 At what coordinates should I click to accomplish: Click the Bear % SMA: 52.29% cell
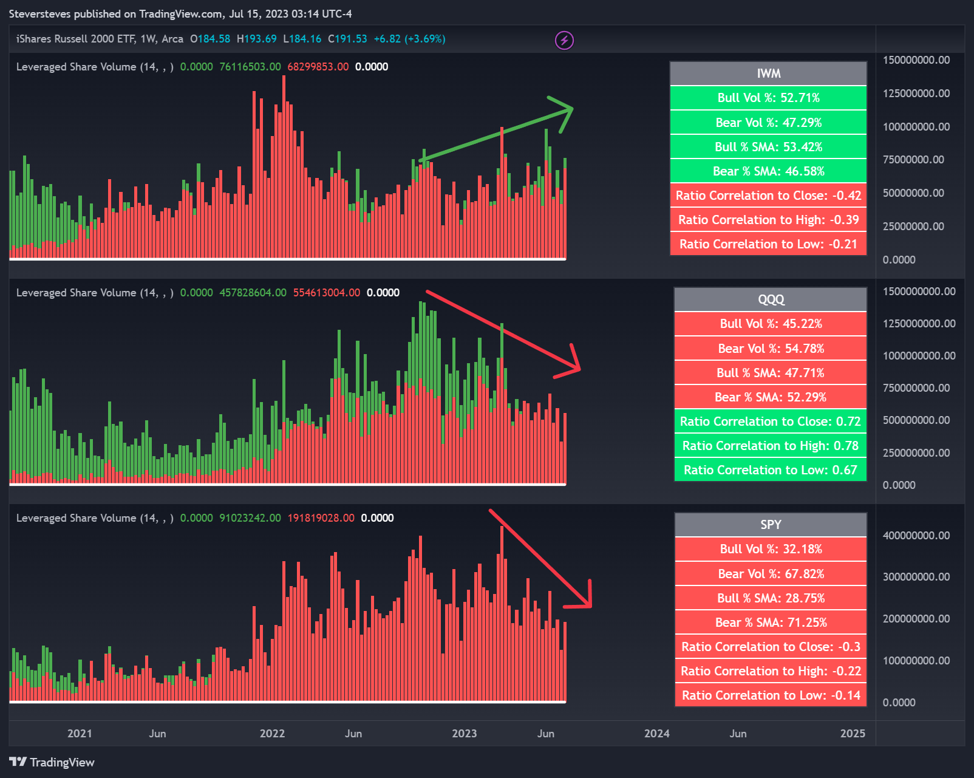(x=771, y=397)
